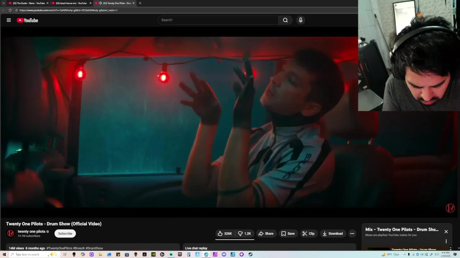The width and height of the screenshot is (460, 258).
Task: Open the clock and date in the taskbar
Action: click(x=446, y=254)
